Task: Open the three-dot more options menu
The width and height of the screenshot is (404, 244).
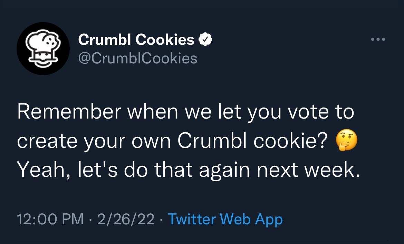Action: (x=378, y=39)
